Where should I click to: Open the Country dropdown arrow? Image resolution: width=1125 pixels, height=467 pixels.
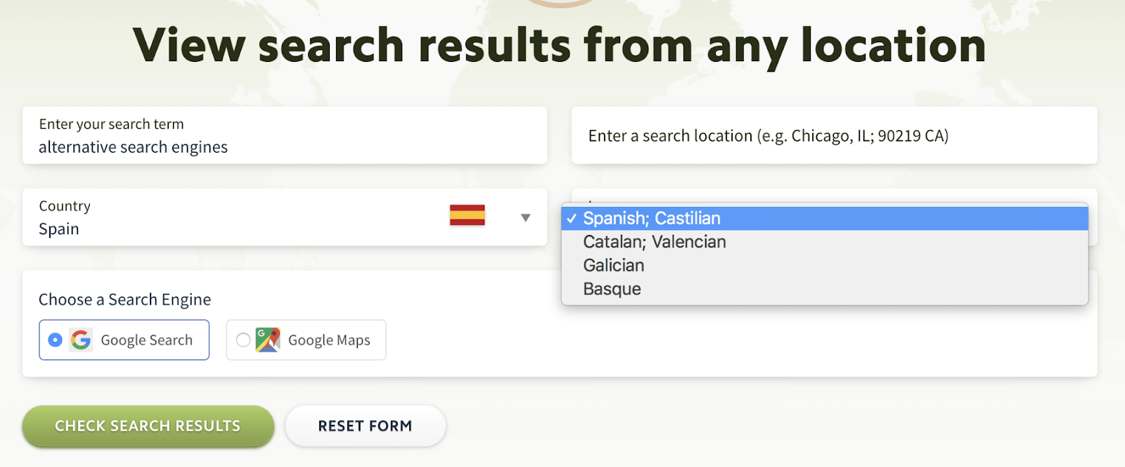point(525,218)
